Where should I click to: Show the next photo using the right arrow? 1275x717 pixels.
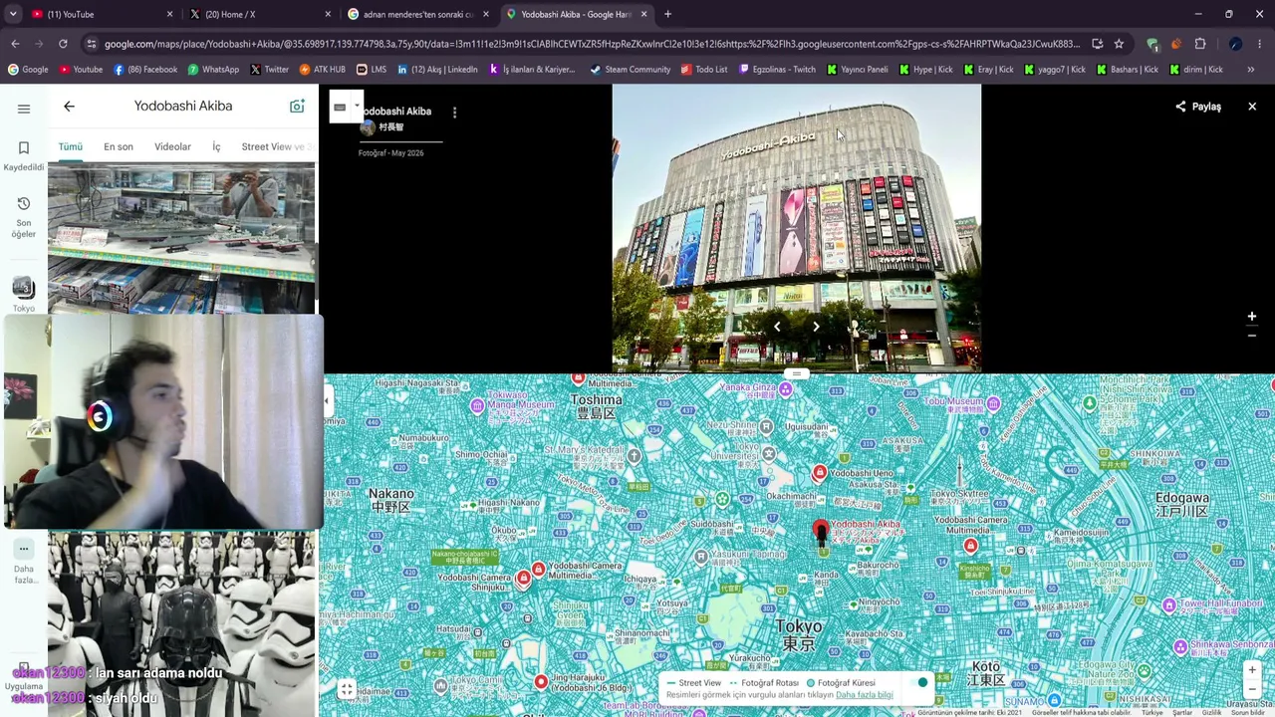[x=816, y=326]
